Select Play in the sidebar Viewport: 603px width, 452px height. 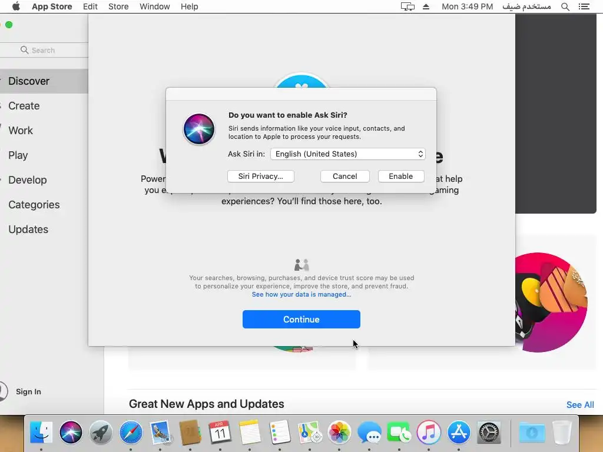[44, 155]
